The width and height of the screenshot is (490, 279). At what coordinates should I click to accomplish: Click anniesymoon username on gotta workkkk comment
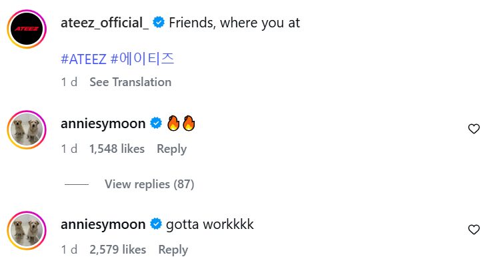(x=103, y=224)
